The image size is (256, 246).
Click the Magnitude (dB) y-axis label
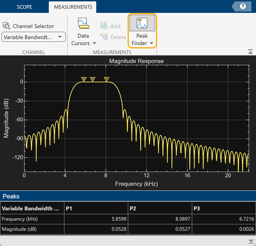click(6, 118)
